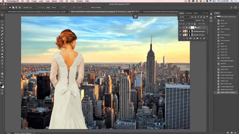Open the layer Kind filter dropdown

(x=185, y=17)
